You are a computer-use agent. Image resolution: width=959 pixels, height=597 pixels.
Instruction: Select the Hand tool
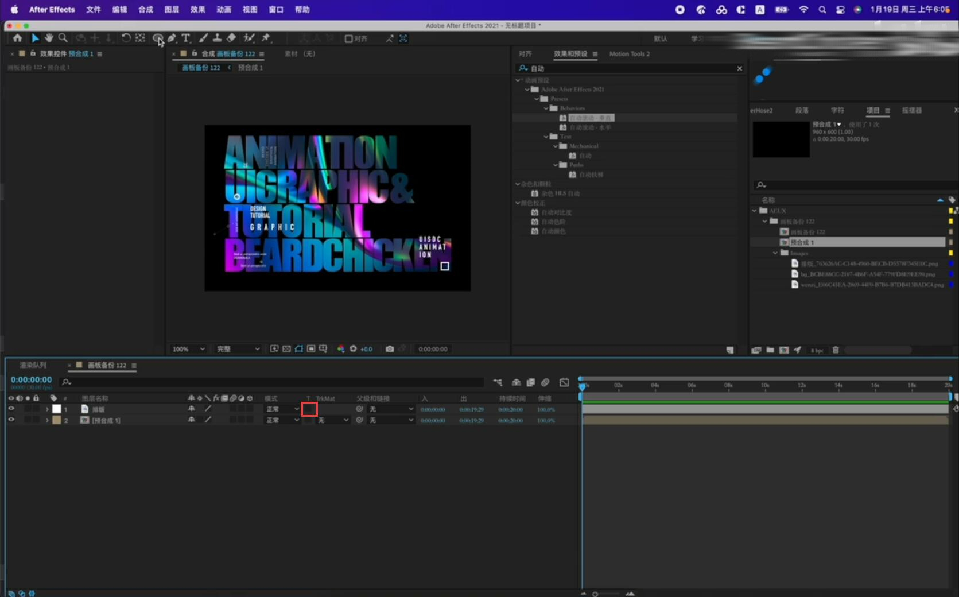(49, 38)
